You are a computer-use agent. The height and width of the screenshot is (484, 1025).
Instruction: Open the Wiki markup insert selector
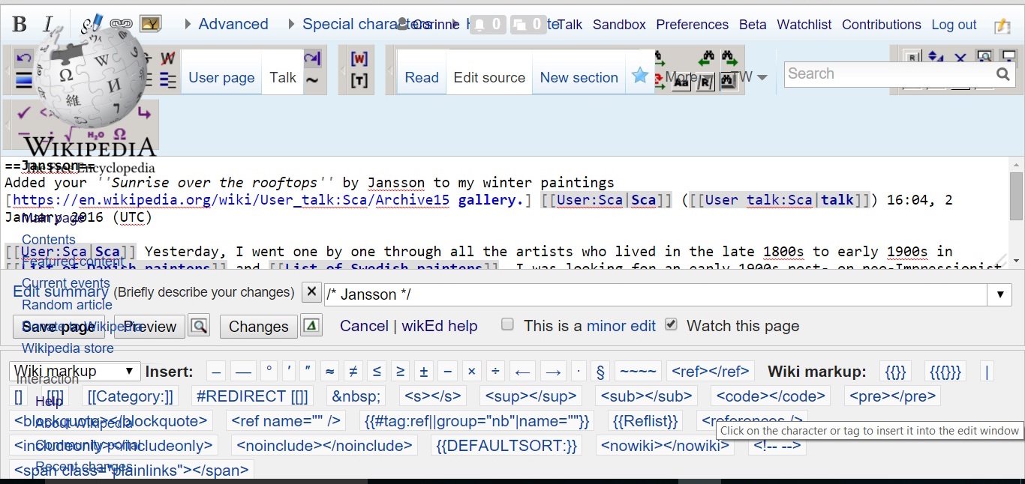point(74,371)
